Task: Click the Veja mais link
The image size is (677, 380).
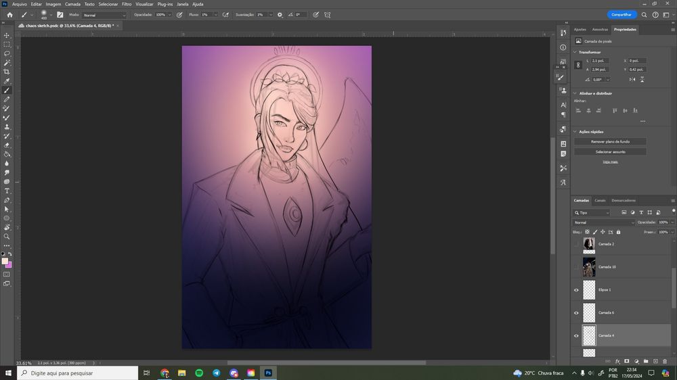Action: (x=610, y=162)
